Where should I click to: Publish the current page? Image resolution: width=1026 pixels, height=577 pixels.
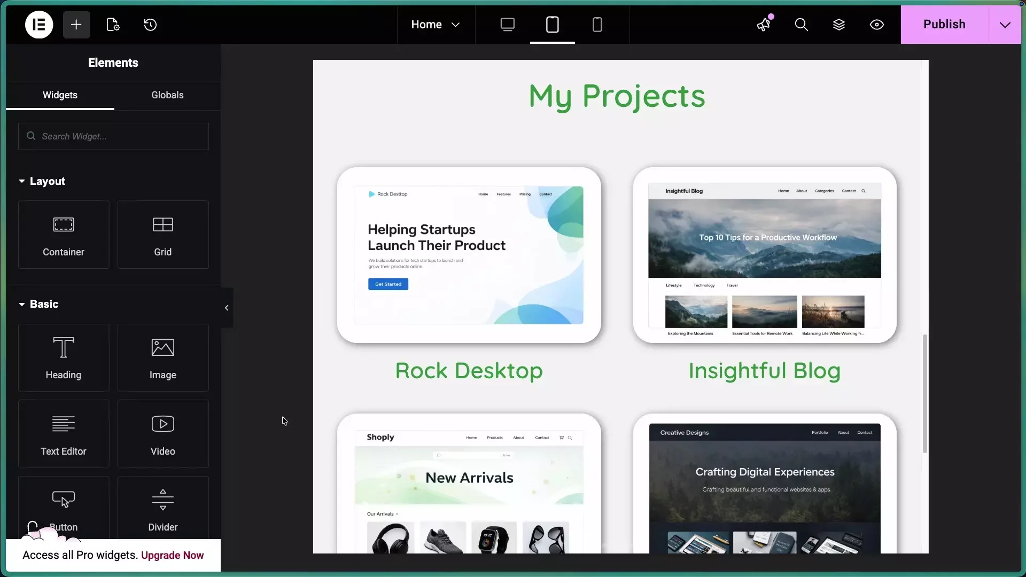click(x=944, y=25)
